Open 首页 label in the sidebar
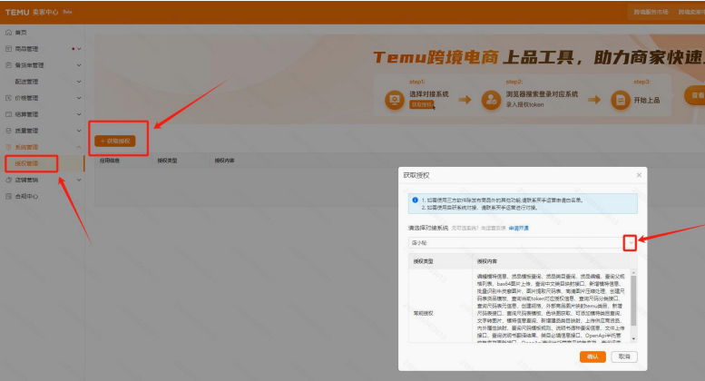Image resolution: width=705 pixels, height=381 pixels. click(21, 33)
